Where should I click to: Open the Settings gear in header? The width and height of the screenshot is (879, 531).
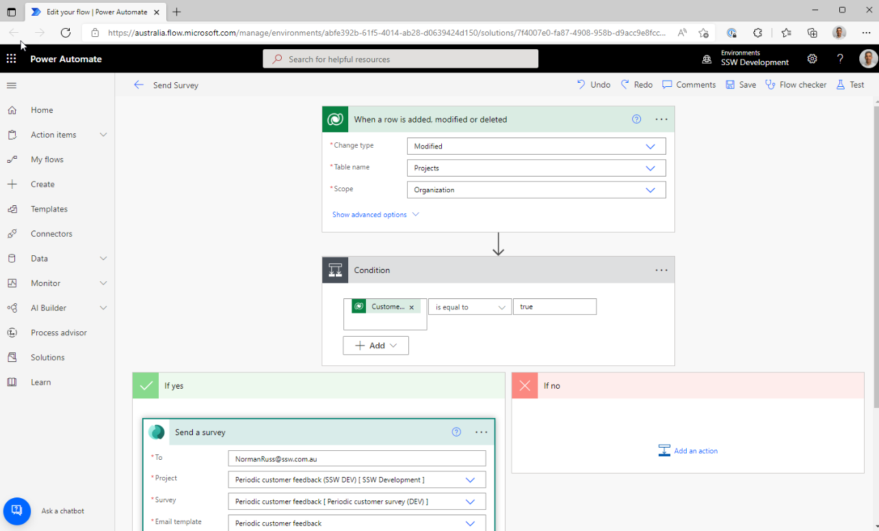(812, 59)
